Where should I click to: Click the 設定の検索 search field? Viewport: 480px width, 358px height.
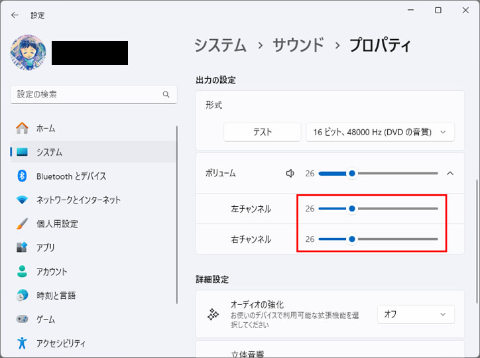pyautogui.click(x=93, y=94)
